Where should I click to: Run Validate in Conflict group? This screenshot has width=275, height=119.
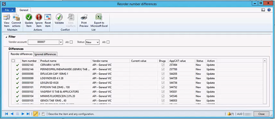pos(59,19)
